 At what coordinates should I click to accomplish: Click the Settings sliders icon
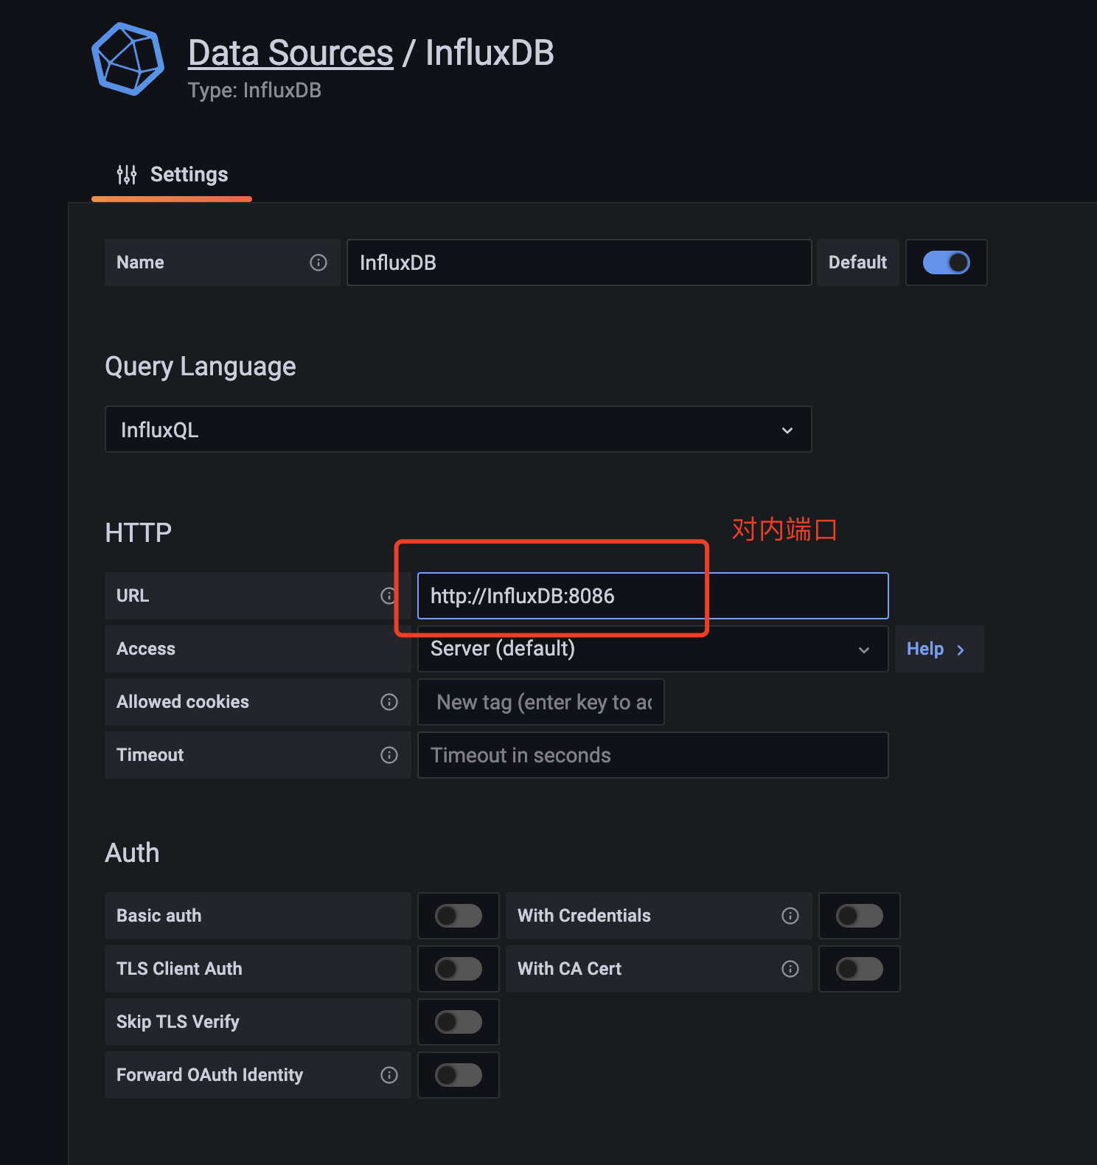[127, 175]
